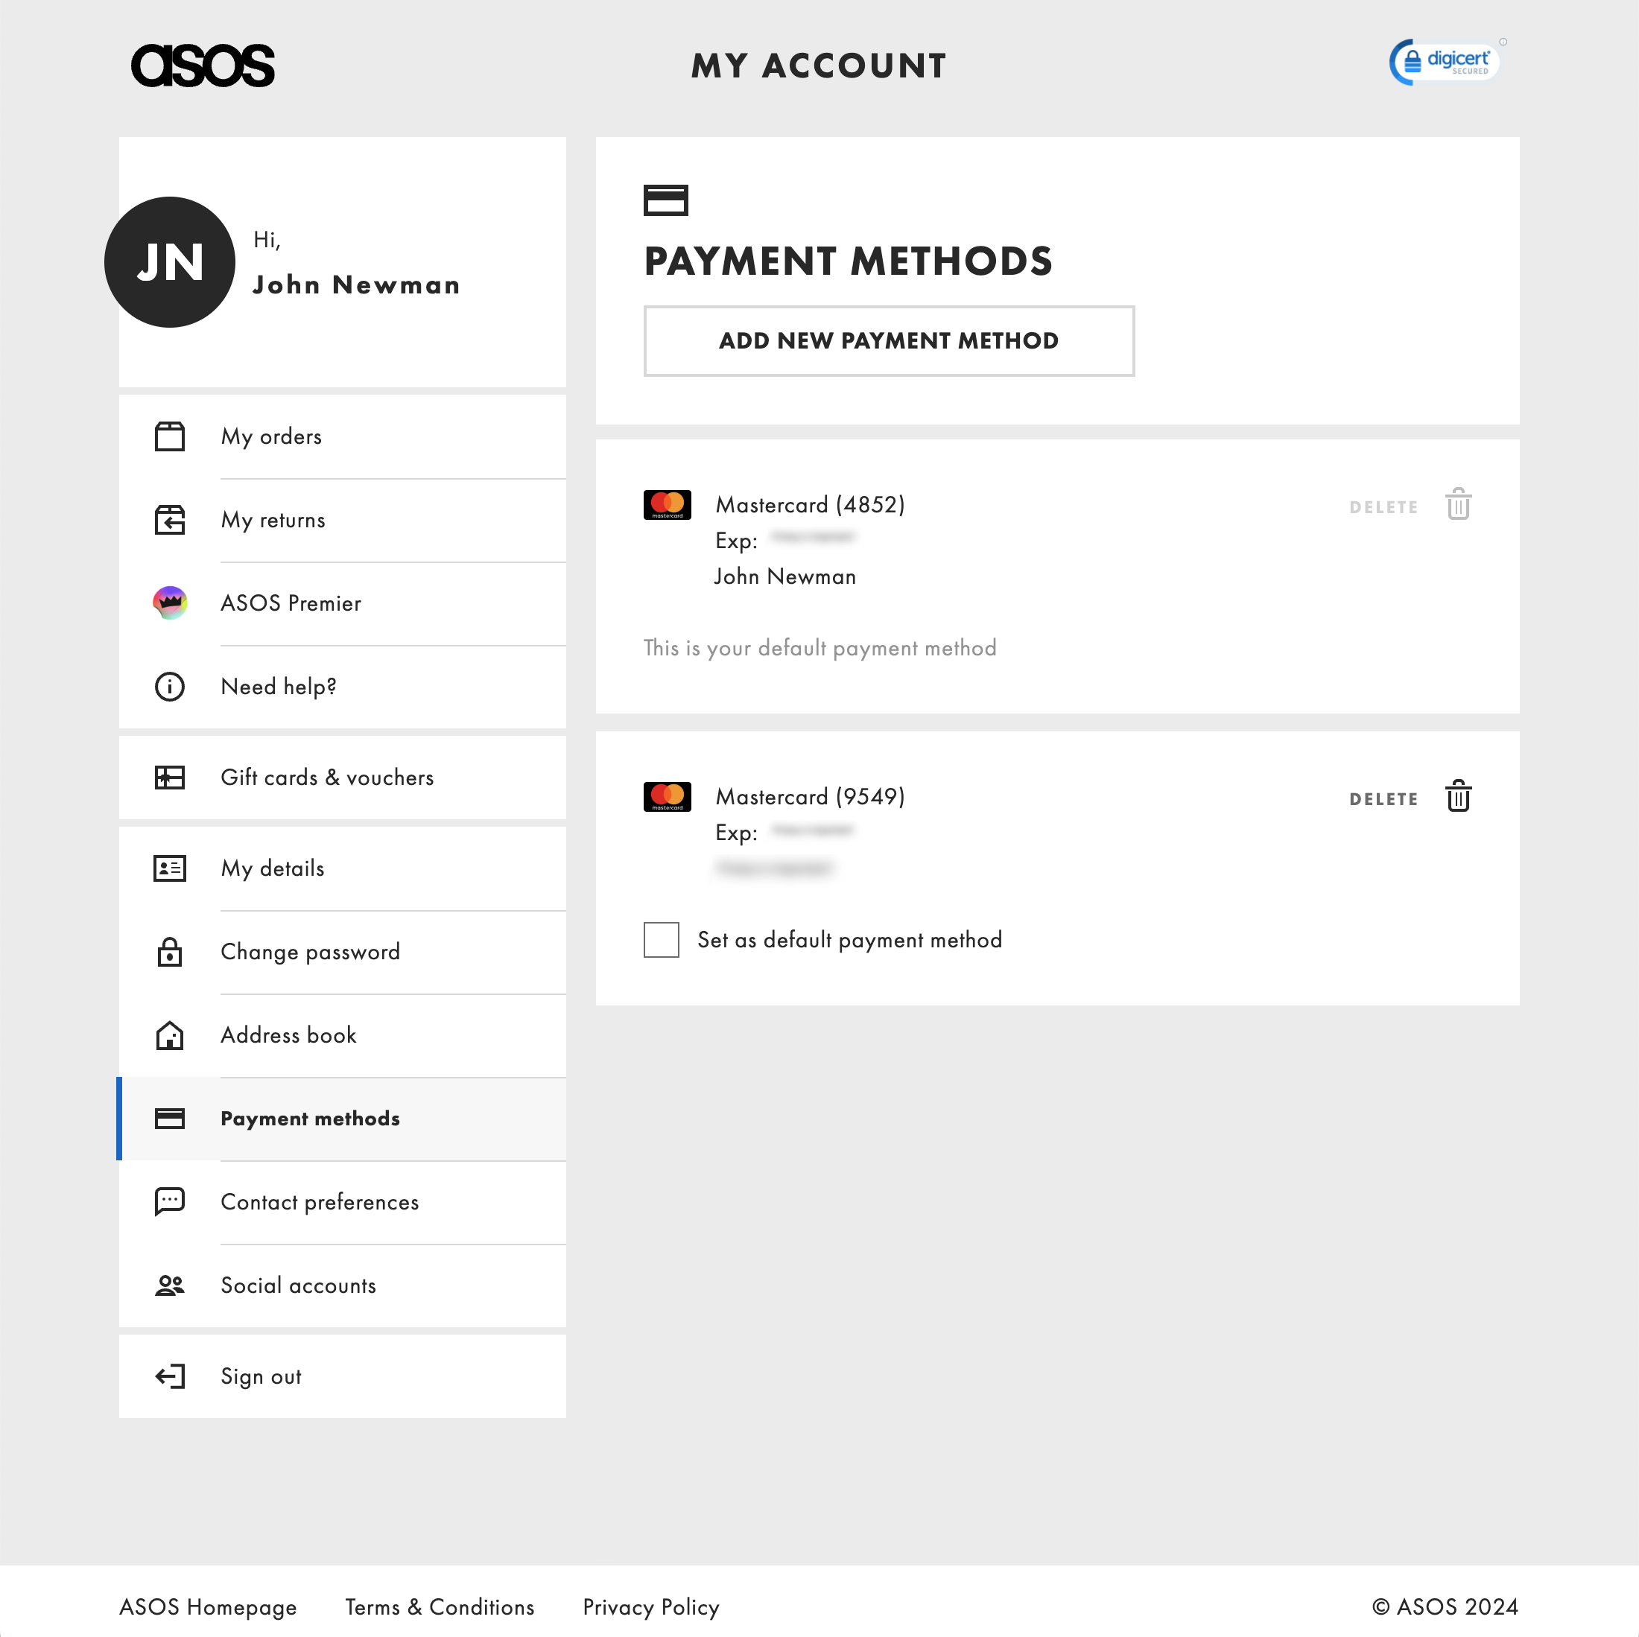
Task: Click the ASOS Premier crown icon
Action: (169, 603)
